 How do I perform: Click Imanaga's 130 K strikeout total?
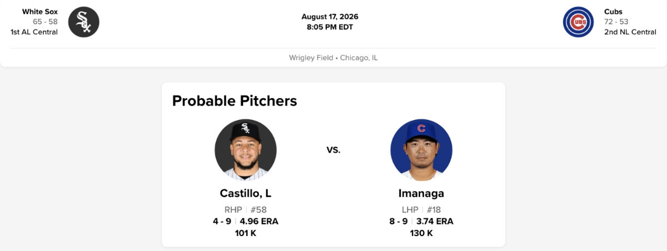click(x=421, y=233)
